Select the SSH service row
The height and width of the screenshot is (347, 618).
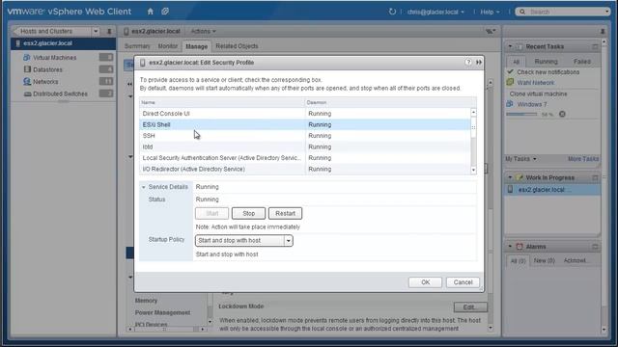305,135
